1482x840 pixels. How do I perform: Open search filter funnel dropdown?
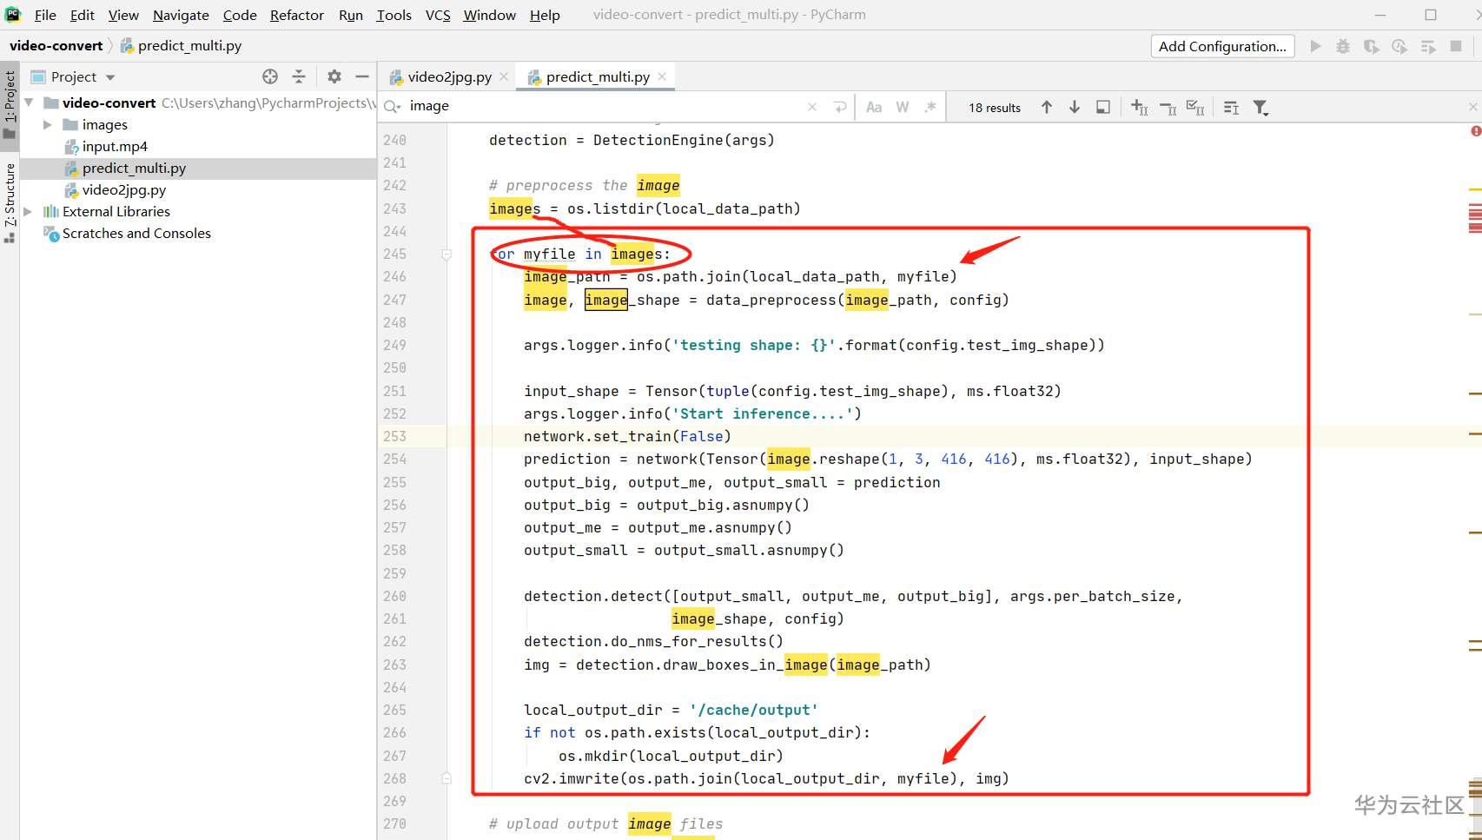pyautogui.click(x=1260, y=108)
